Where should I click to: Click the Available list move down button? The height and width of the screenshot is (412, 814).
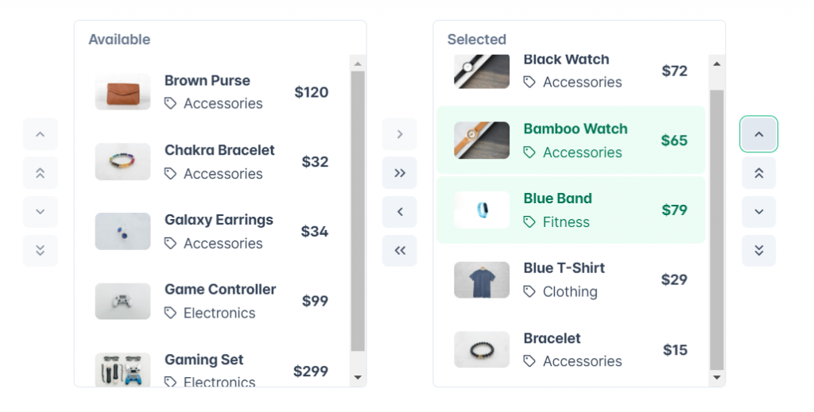pos(41,212)
